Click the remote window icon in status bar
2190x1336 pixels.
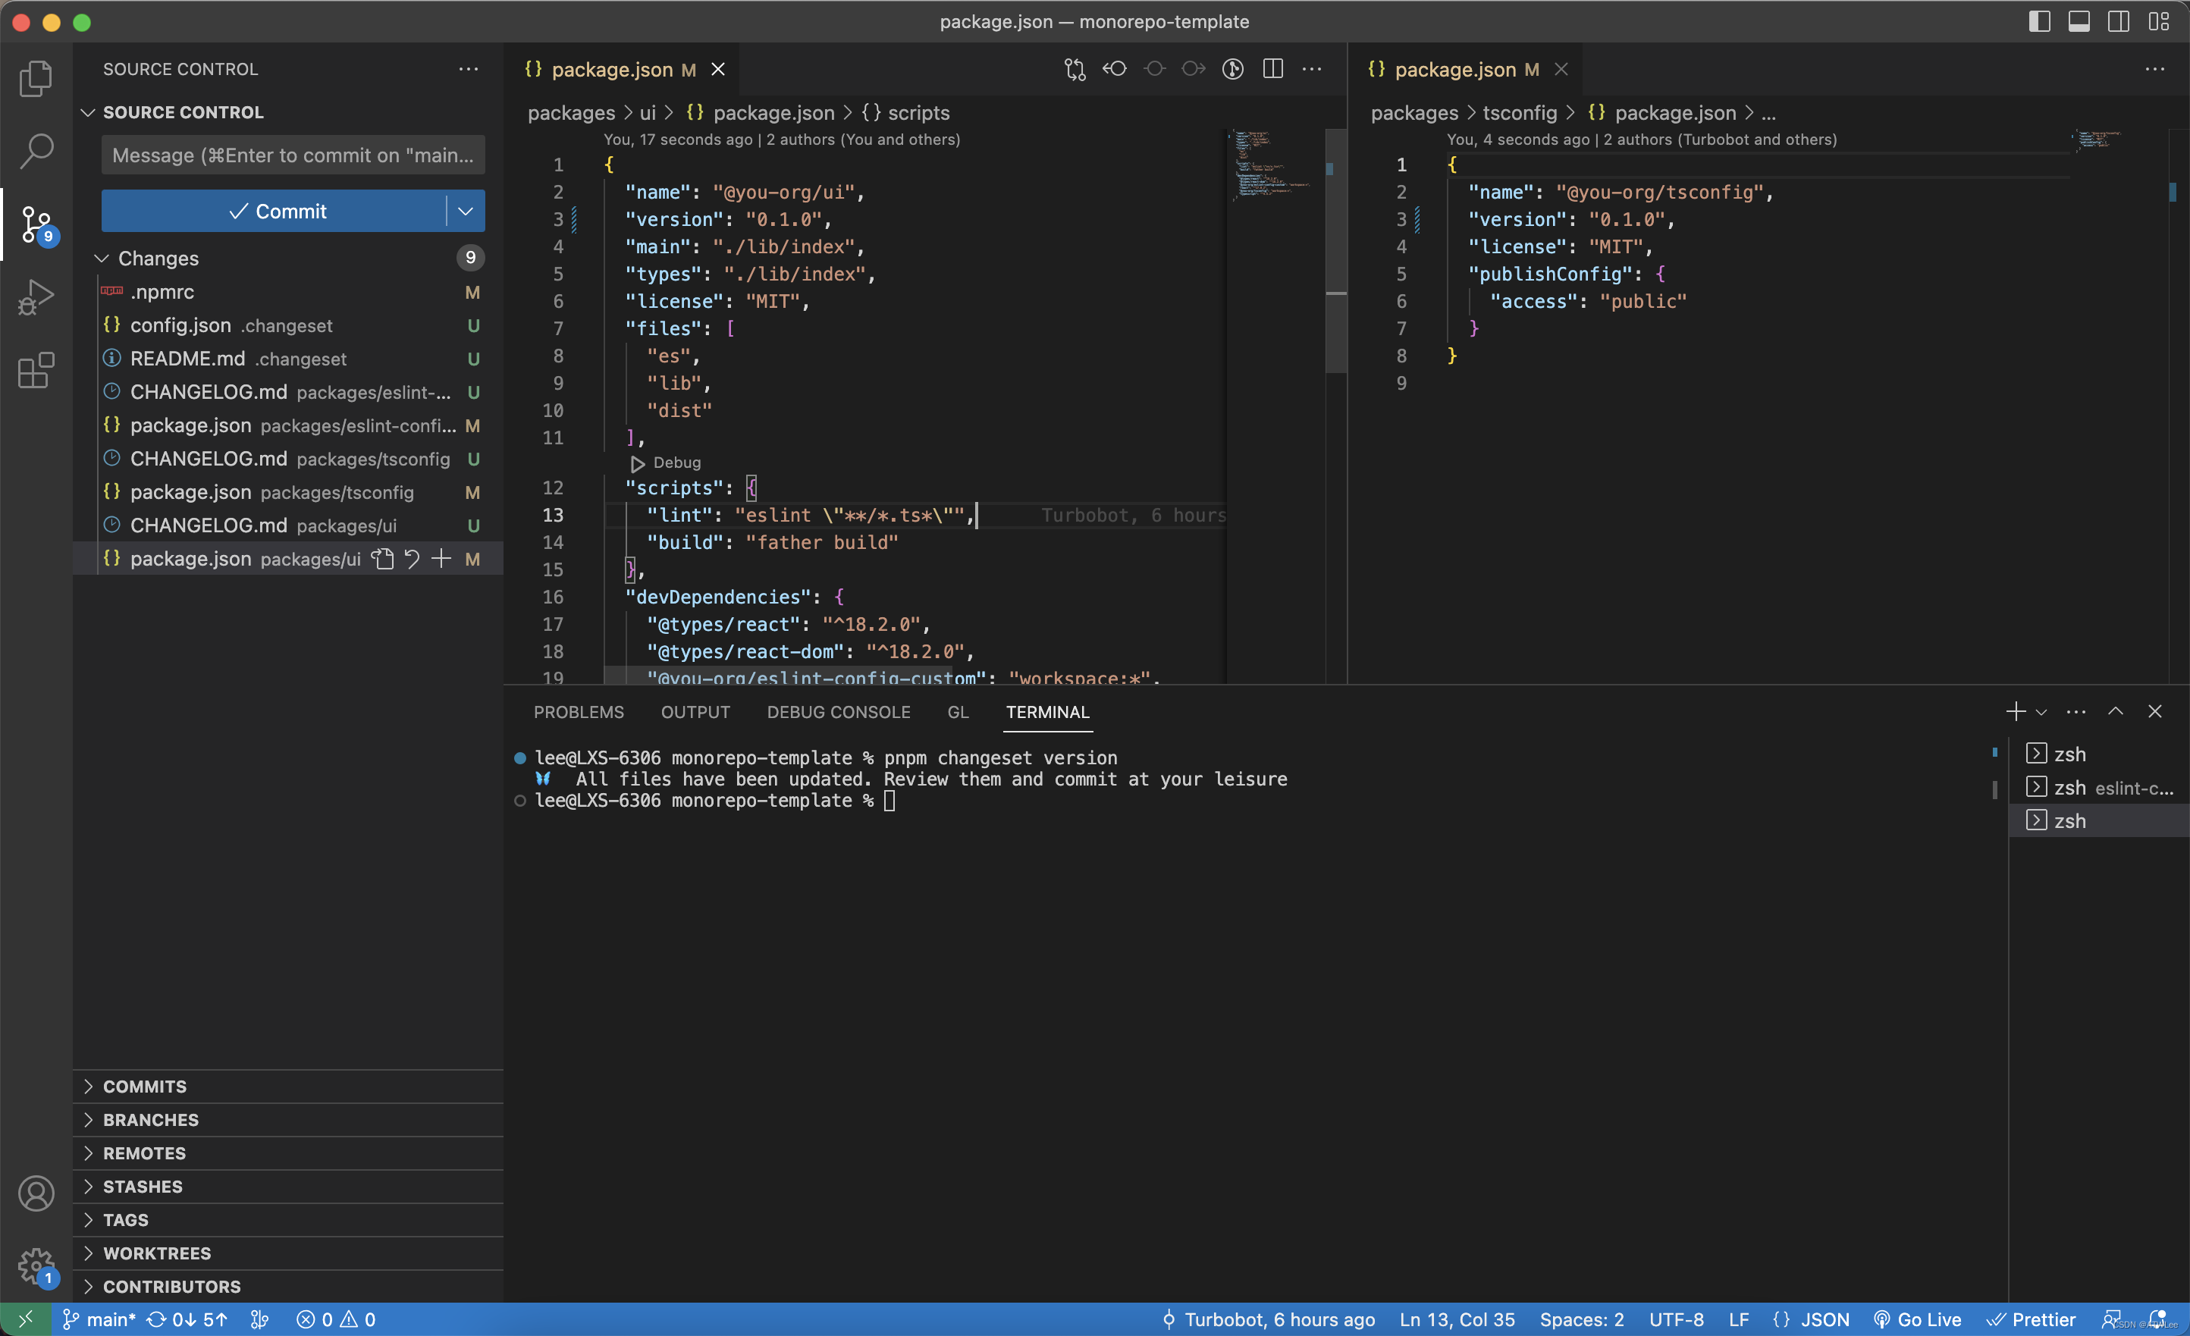26,1320
